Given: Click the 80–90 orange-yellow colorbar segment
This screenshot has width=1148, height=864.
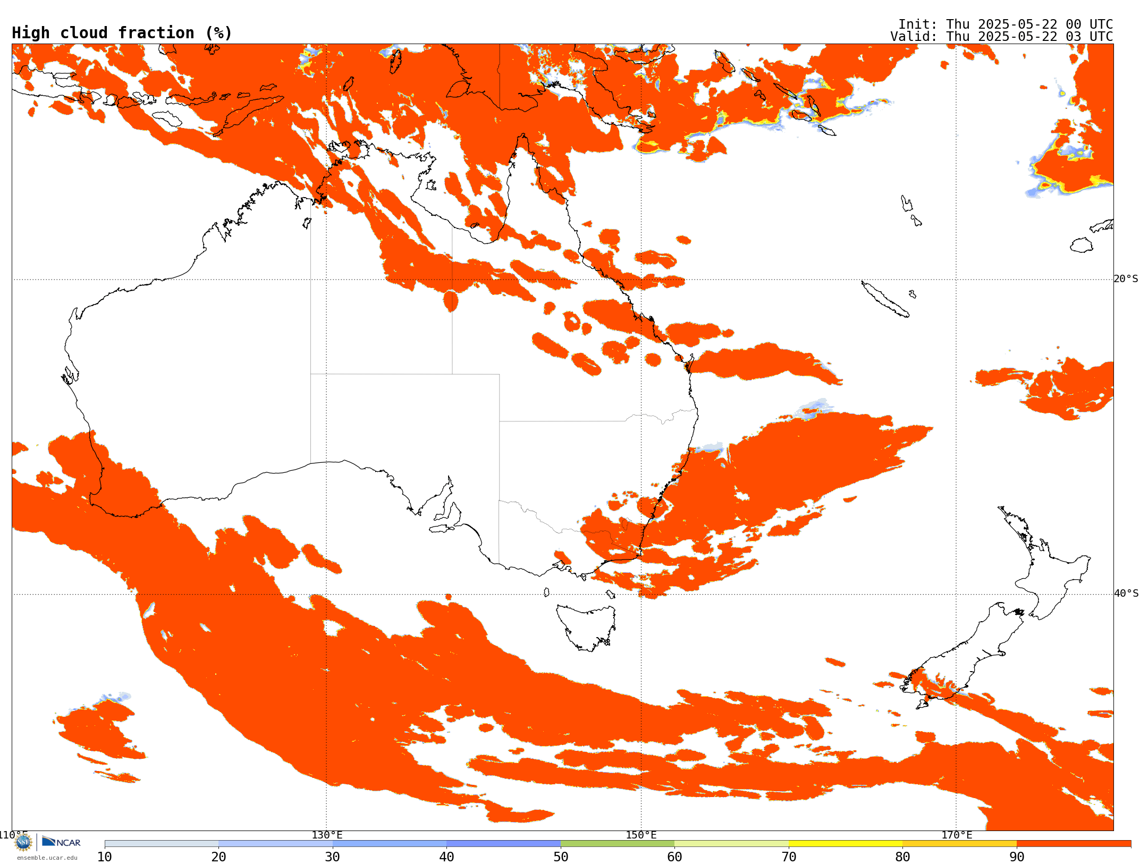Looking at the screenshot, I should 959,844.
